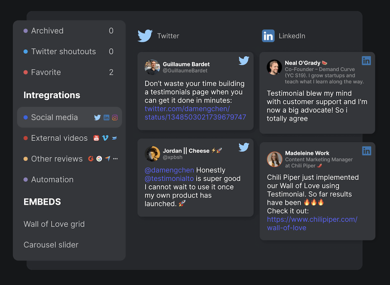Viewport: 390px width, 285px height.
Task: Go to the Favorite list
Action: tap(69, 72)
